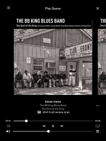Viewport: 106px width, 141px height.
Task: Select the next album cover on the right
Action: coord(102,56)
